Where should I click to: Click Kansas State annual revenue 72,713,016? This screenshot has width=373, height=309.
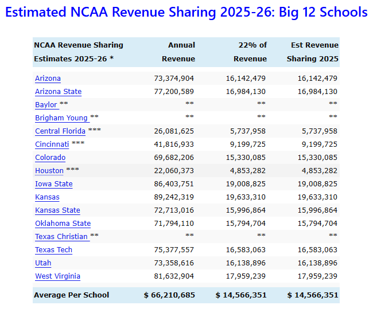[174, 210]
